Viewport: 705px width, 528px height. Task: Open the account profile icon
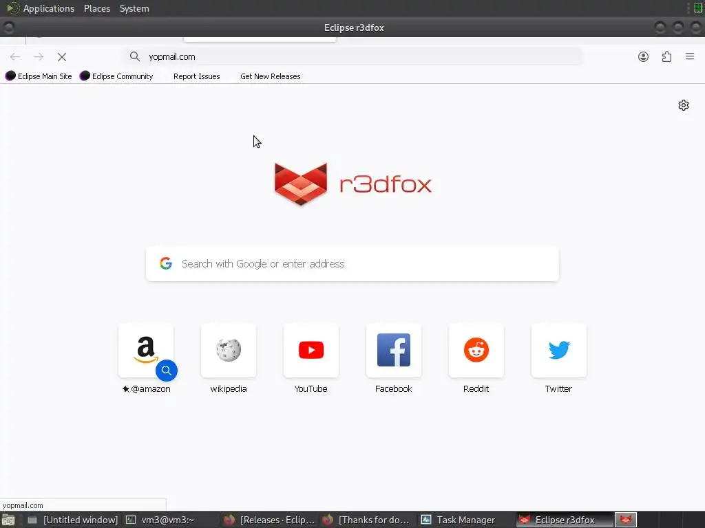point(644,56)
